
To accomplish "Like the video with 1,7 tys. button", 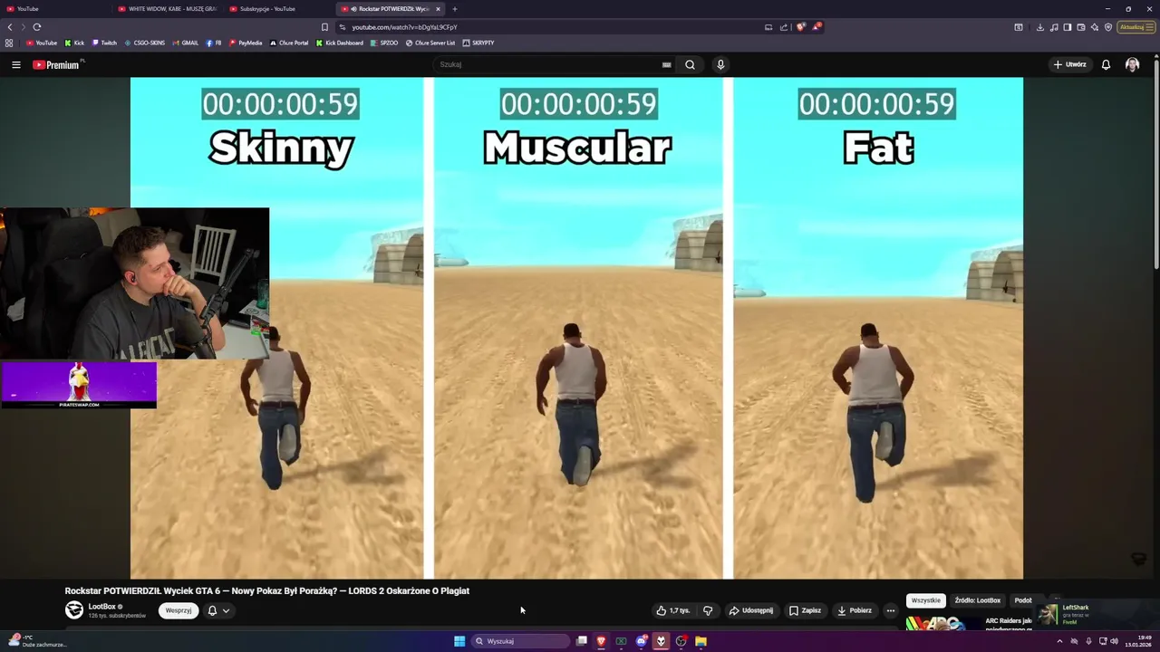I will coord(673,610).
